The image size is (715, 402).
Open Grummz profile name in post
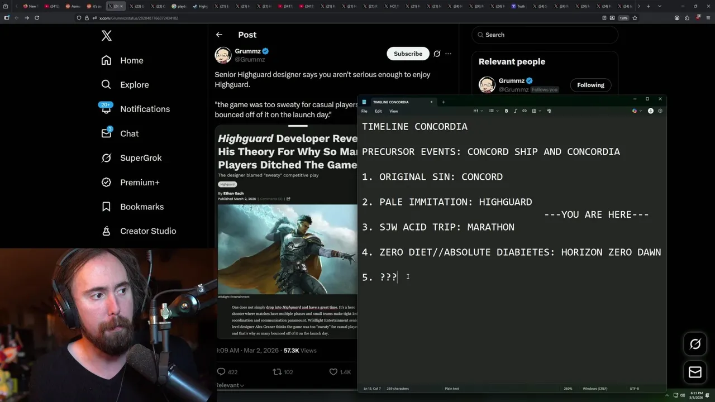[248, 51]
